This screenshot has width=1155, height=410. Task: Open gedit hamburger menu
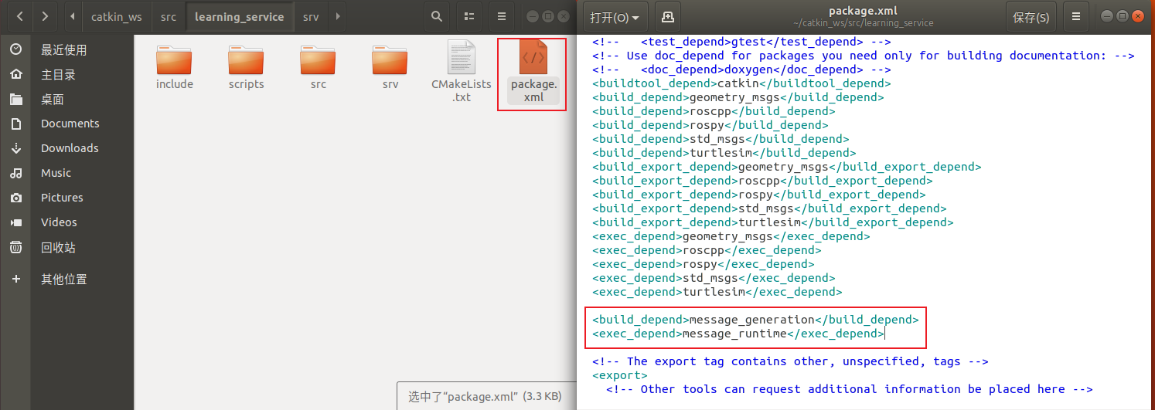1076,17
